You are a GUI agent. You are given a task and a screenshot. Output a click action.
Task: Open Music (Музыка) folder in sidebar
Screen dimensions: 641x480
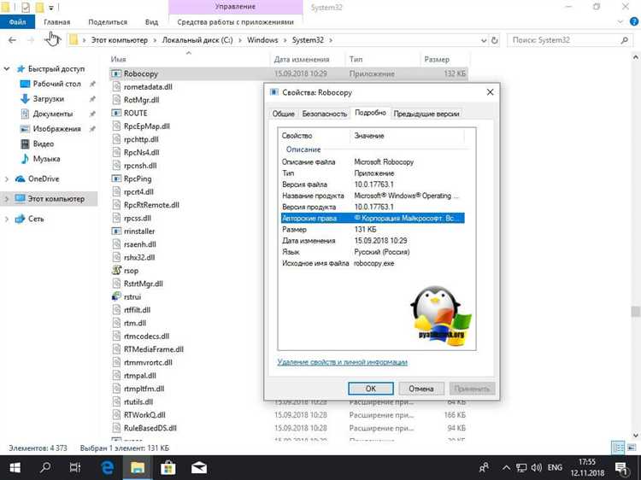(x=46, y=159)
